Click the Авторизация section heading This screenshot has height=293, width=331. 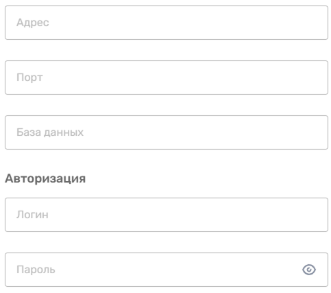click(45, 178)
